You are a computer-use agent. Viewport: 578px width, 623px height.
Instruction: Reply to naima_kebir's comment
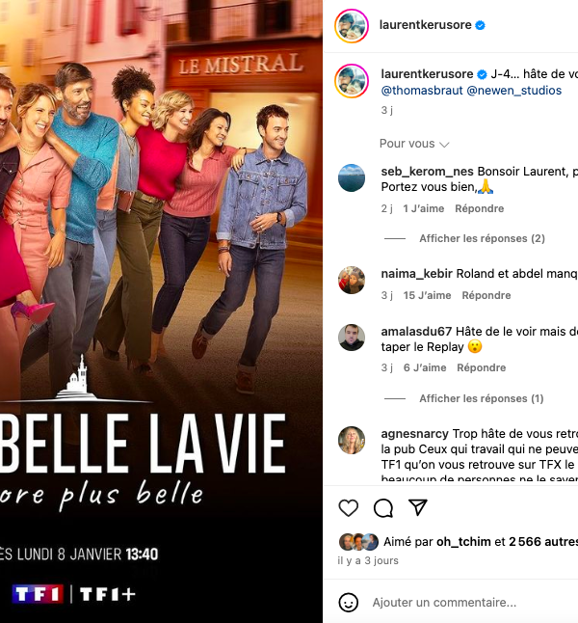[486, 295]
